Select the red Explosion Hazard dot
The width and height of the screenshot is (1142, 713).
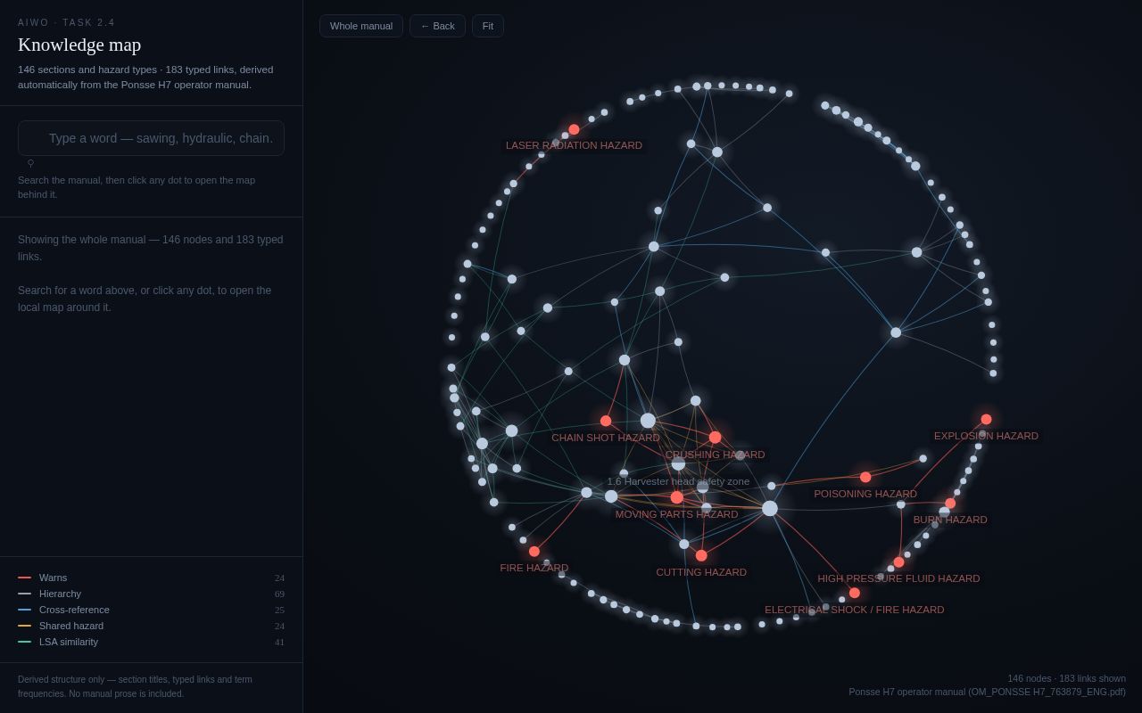(x=986, y=419)
